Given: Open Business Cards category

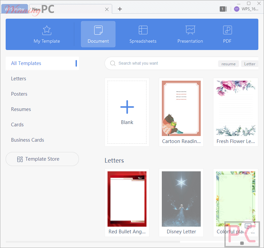Looking at the screenshot, I should click(x=27, y=140).
